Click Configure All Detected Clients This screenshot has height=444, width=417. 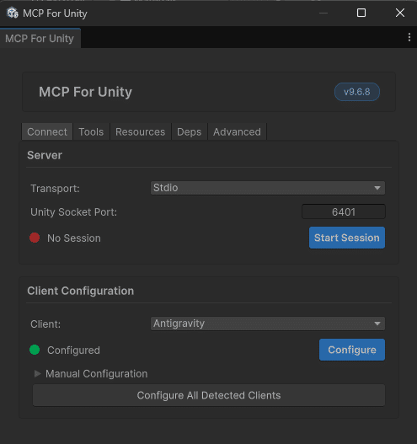click(209, 395)
